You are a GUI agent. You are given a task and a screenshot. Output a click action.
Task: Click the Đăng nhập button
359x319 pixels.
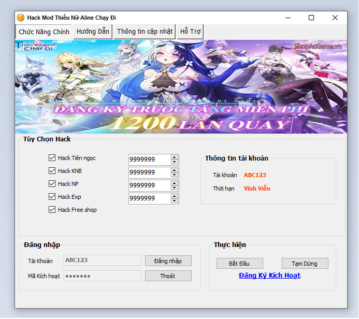[168, 261]
